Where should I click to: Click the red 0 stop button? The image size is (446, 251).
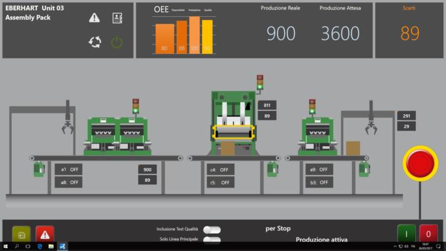(428, 233)
